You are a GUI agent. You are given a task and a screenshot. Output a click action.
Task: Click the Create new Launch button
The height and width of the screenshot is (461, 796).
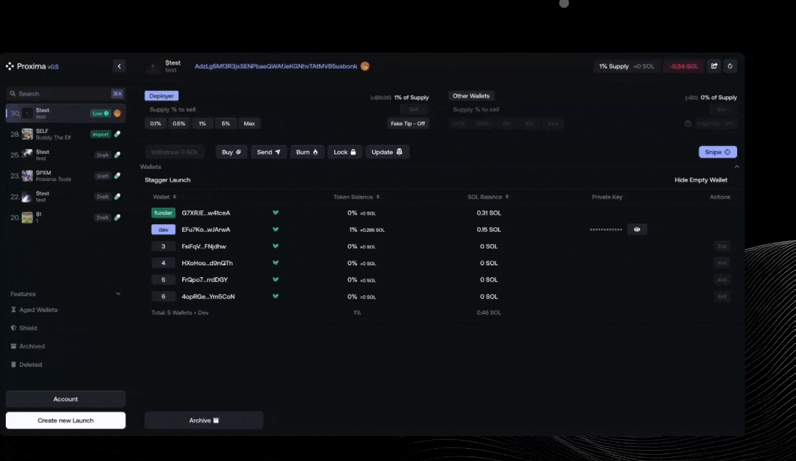[x=65, y=421]
